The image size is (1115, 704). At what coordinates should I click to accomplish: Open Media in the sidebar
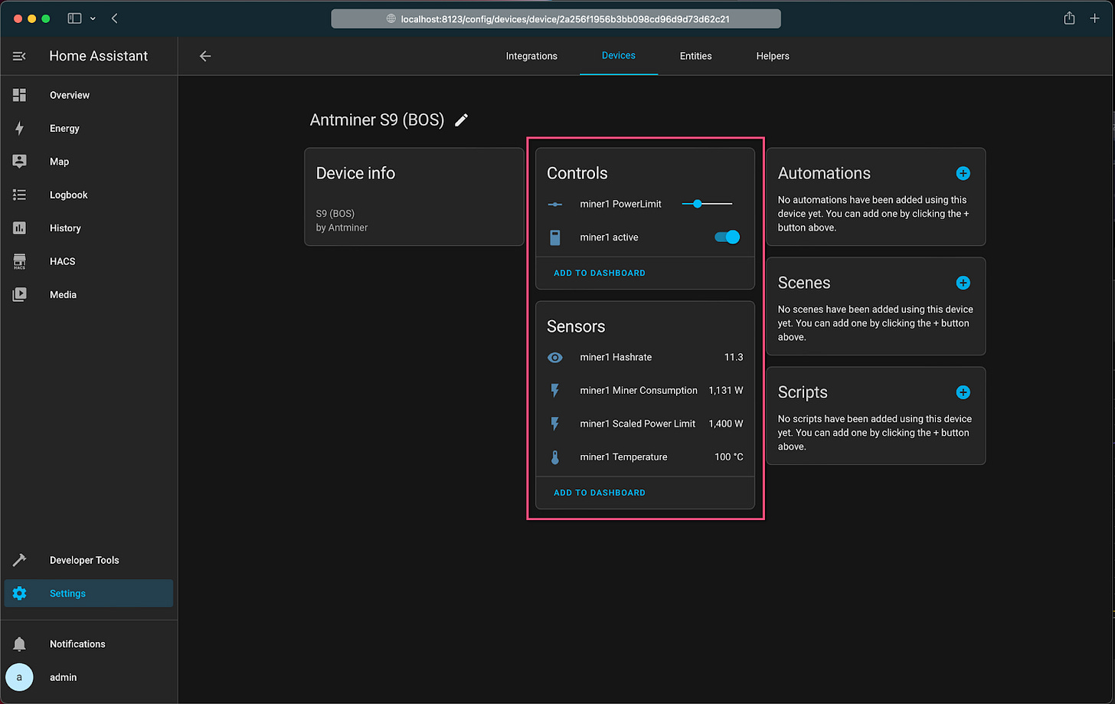point(89,294)
